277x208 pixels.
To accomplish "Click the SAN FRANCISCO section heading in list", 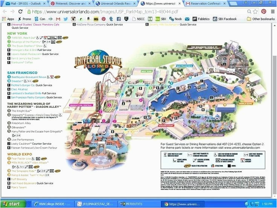I will 22,73.
